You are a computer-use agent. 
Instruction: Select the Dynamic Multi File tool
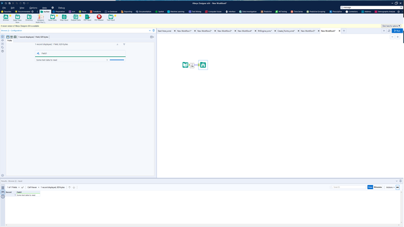(x=40, y=18)
